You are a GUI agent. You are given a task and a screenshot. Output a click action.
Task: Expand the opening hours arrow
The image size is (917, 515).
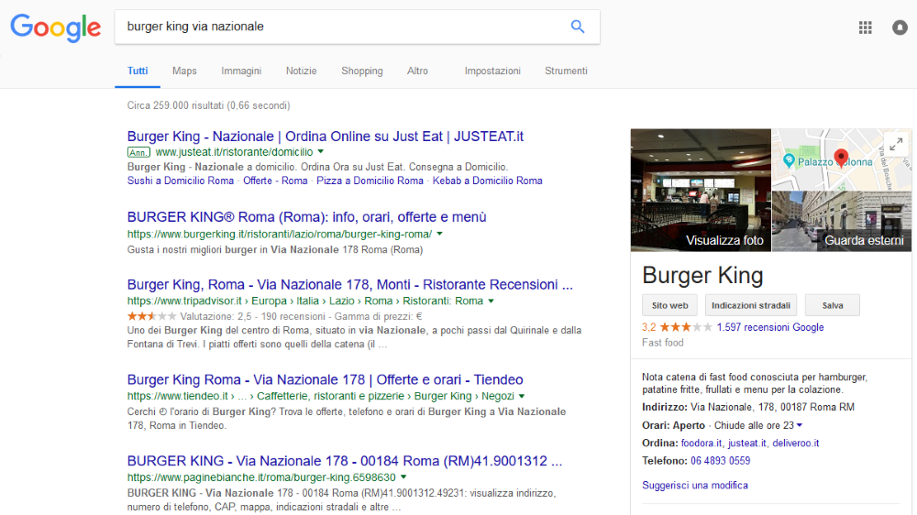click(800, 425)
